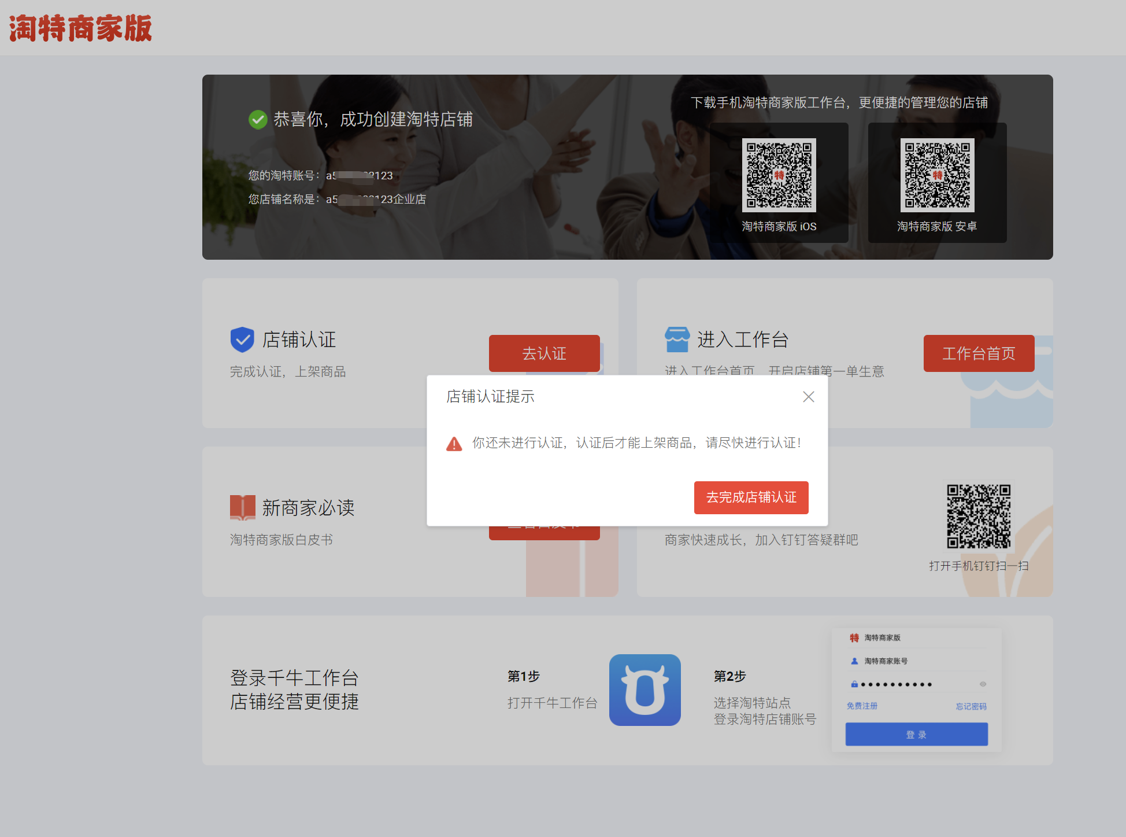Click 登录淘特店铺账号 text
Screen dimensions: 1126x837
point(765,719)
